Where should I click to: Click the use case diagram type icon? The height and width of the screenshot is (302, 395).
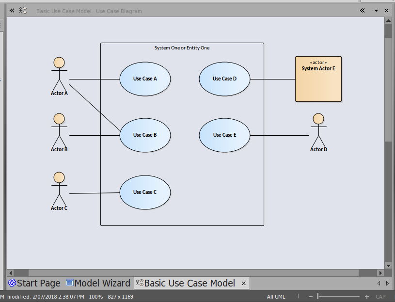(x=23, y=10)
